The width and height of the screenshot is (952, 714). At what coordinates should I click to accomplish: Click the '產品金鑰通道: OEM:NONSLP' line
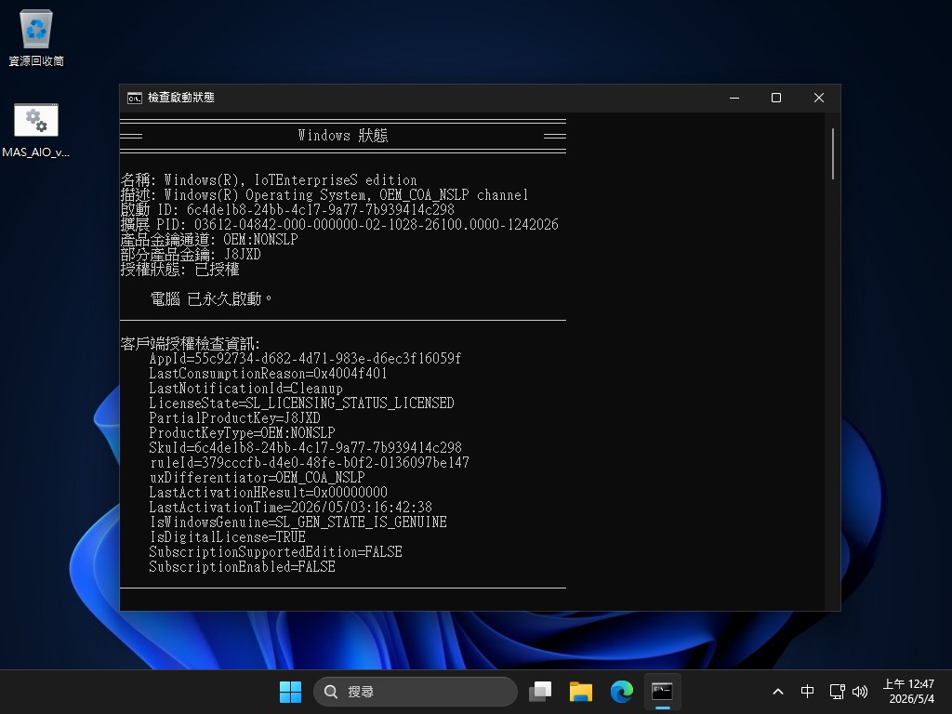209,239
